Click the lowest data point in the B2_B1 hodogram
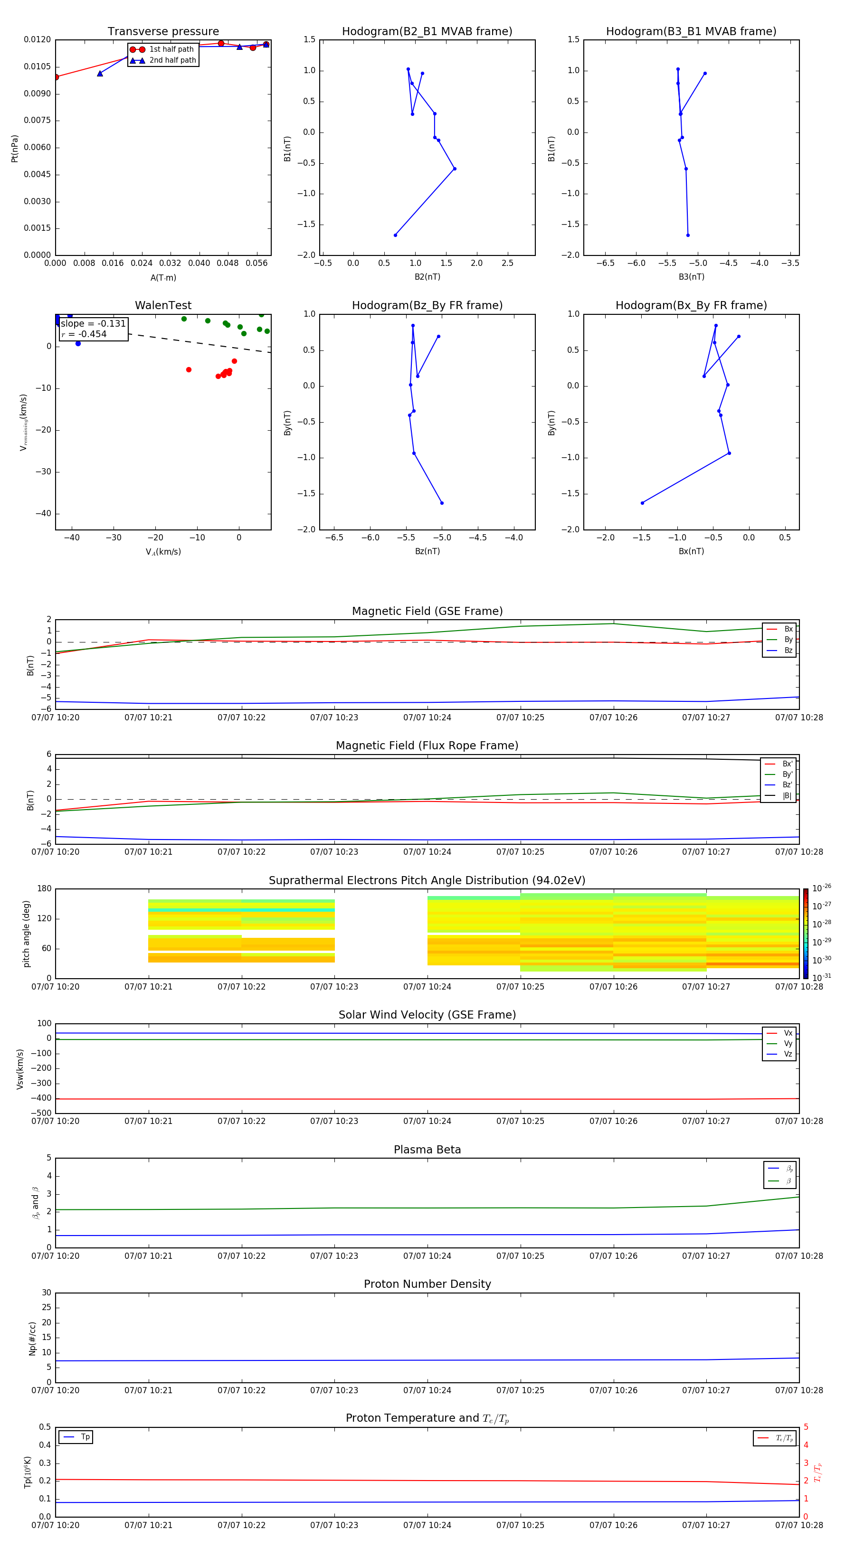This screenshot has height=1567, width=855. pos(396,235)
